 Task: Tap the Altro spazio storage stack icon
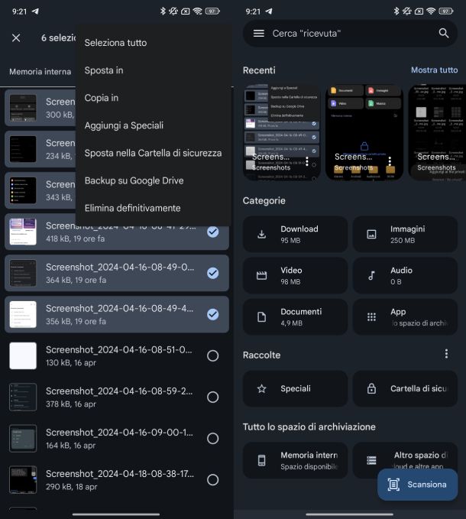(371, 460)
